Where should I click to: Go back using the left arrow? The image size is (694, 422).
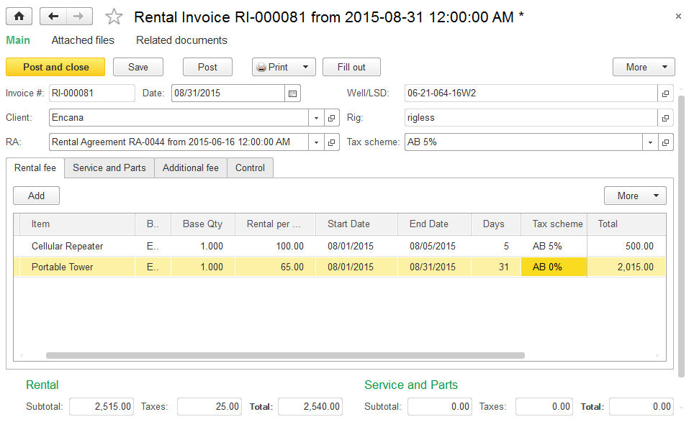(53, 16)
